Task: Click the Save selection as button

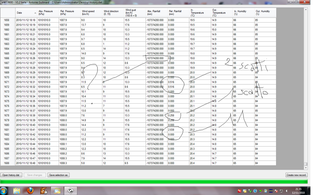Action: (x=59, y=175)
